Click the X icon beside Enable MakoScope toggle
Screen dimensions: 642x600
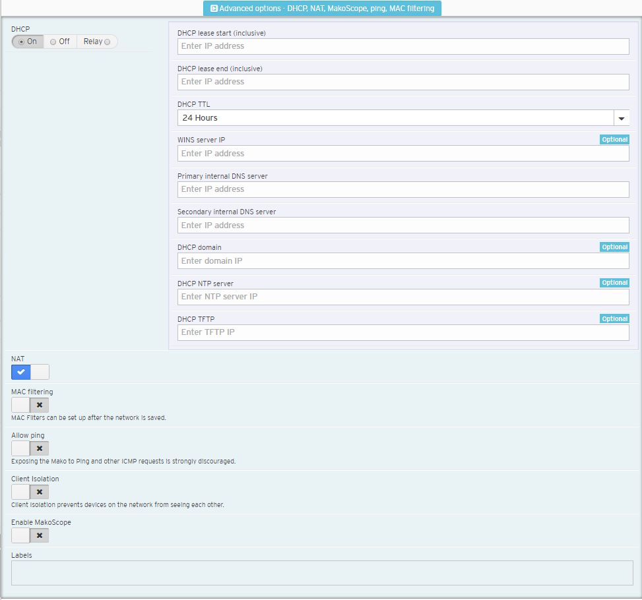[x=39, y=535]
